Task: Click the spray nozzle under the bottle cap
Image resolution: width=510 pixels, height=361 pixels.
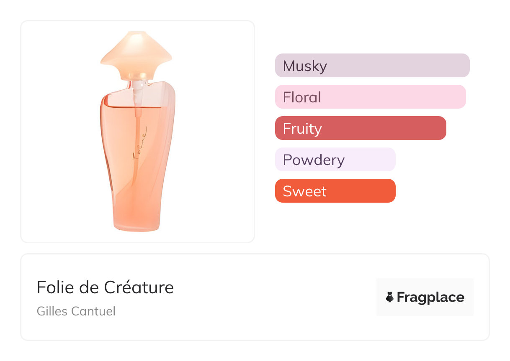Action: click(x=137, y=86)
